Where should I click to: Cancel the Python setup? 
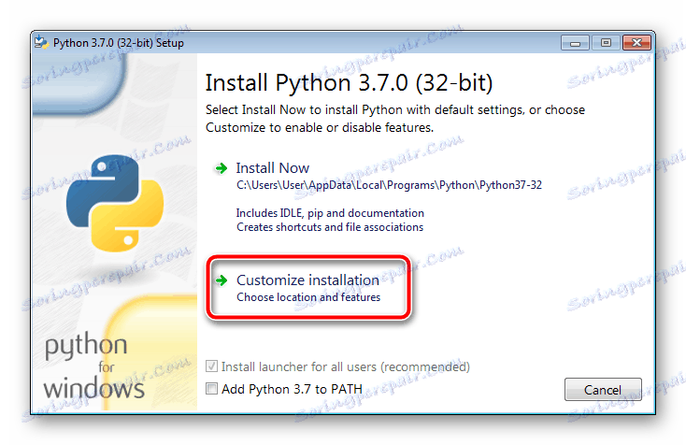603,390
